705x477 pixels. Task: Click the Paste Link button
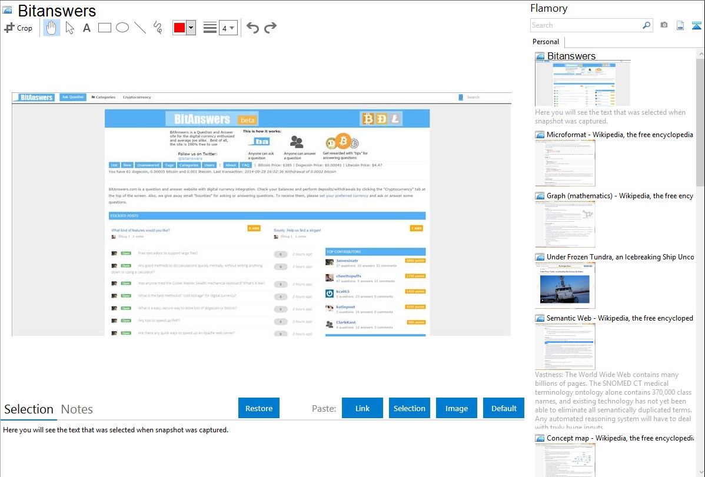363,408
